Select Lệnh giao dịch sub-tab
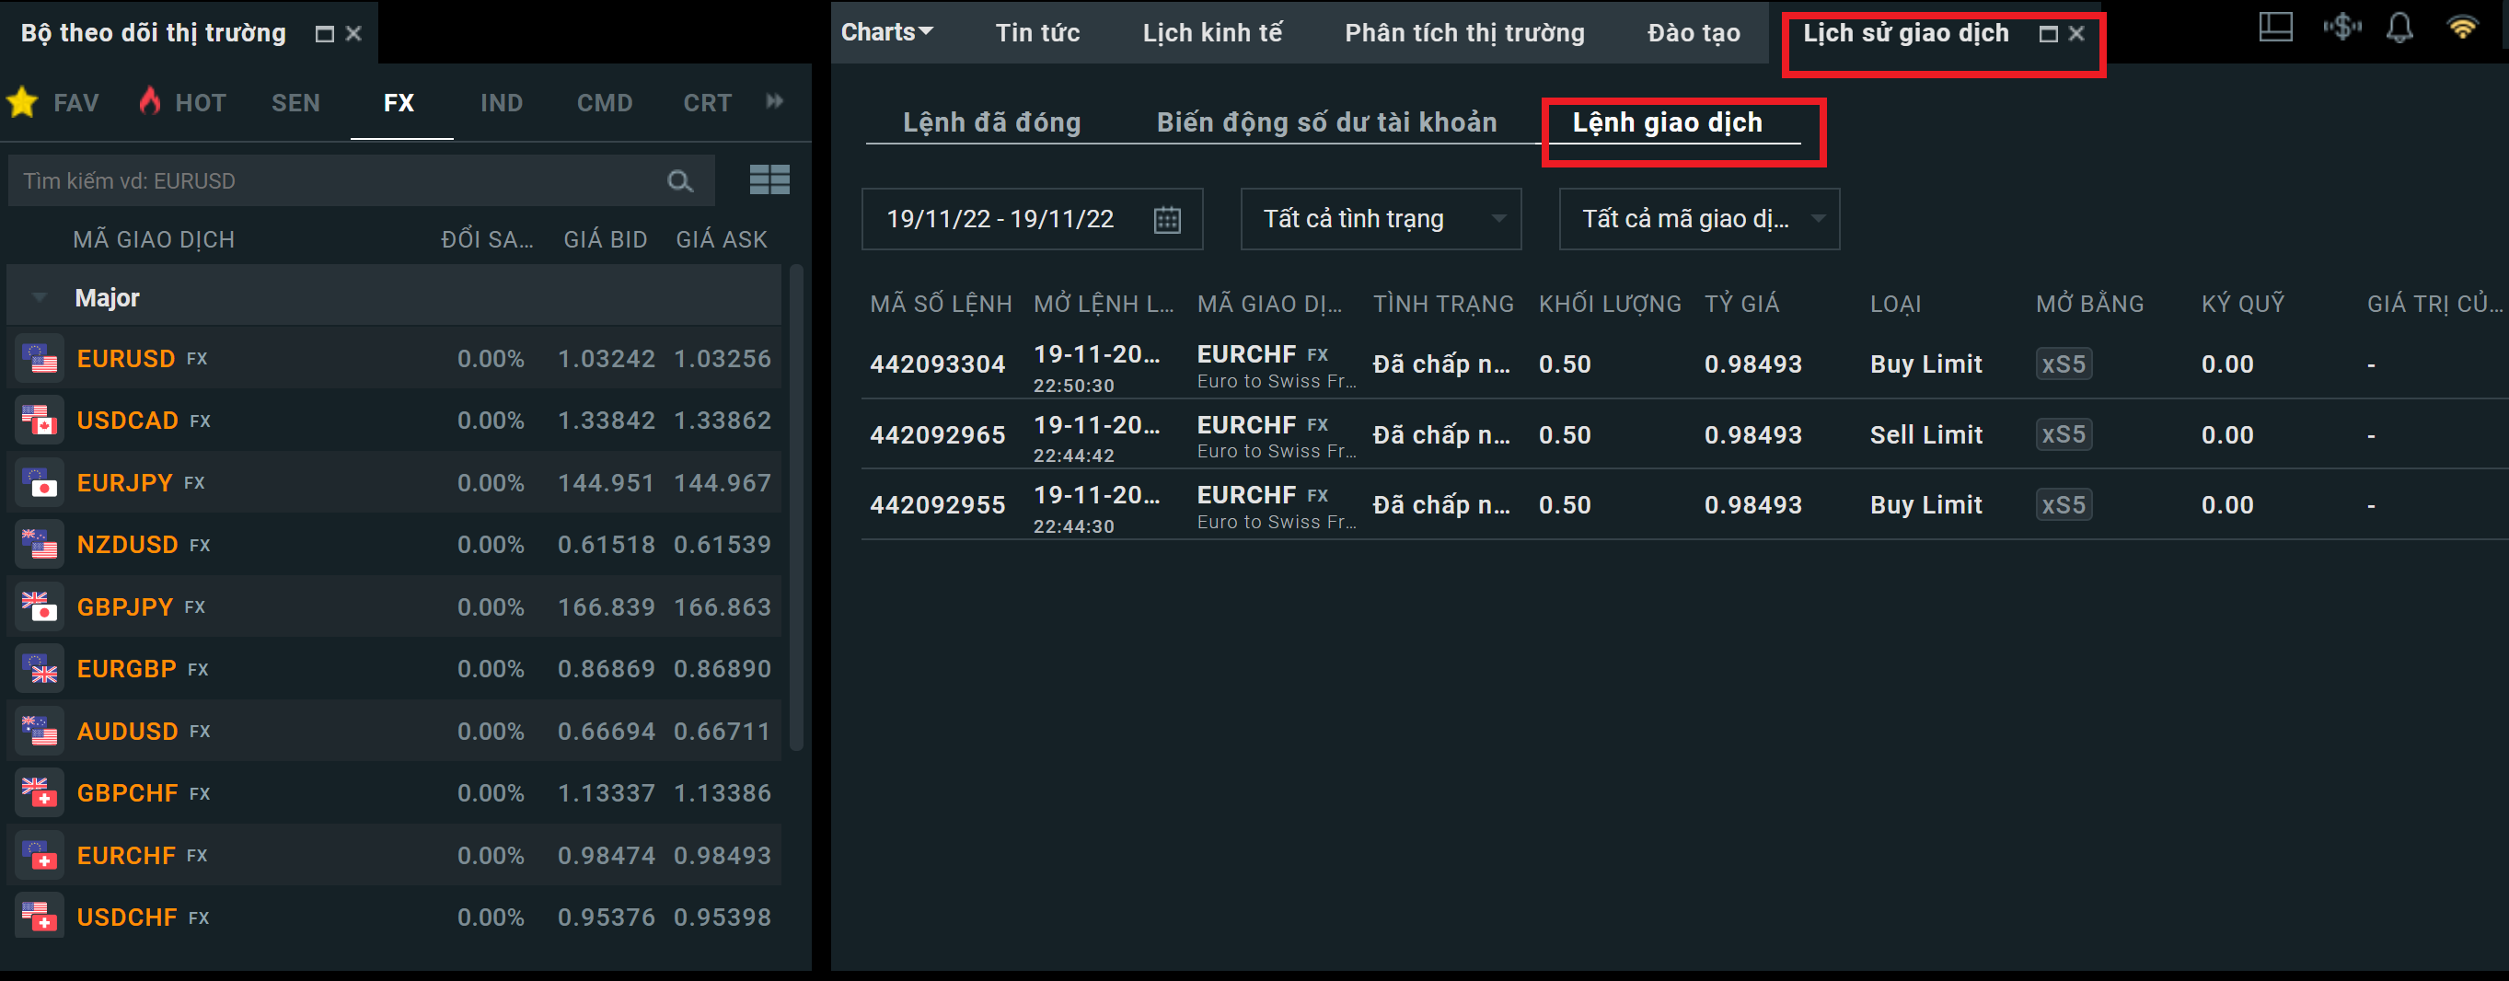Viewport: 2509px width, 981px height. coord(1668,122)
